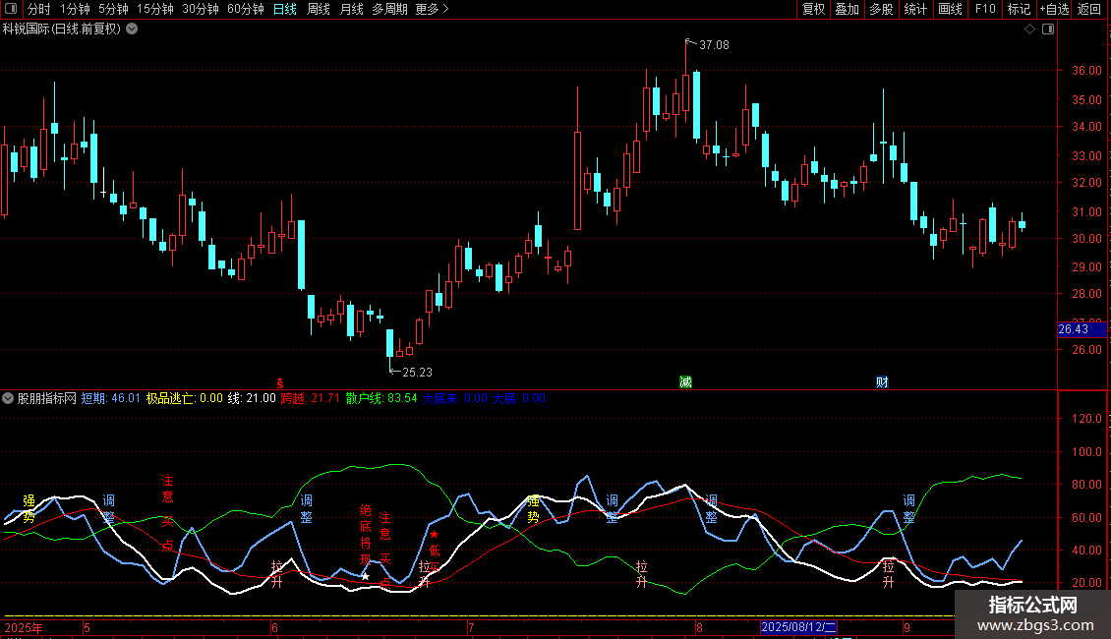Click the 标记 mark button

click(1019, 9)
